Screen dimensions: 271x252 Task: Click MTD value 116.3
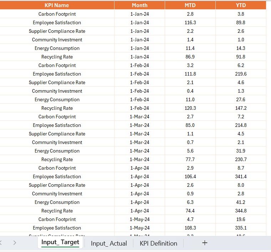coord(190,22)
